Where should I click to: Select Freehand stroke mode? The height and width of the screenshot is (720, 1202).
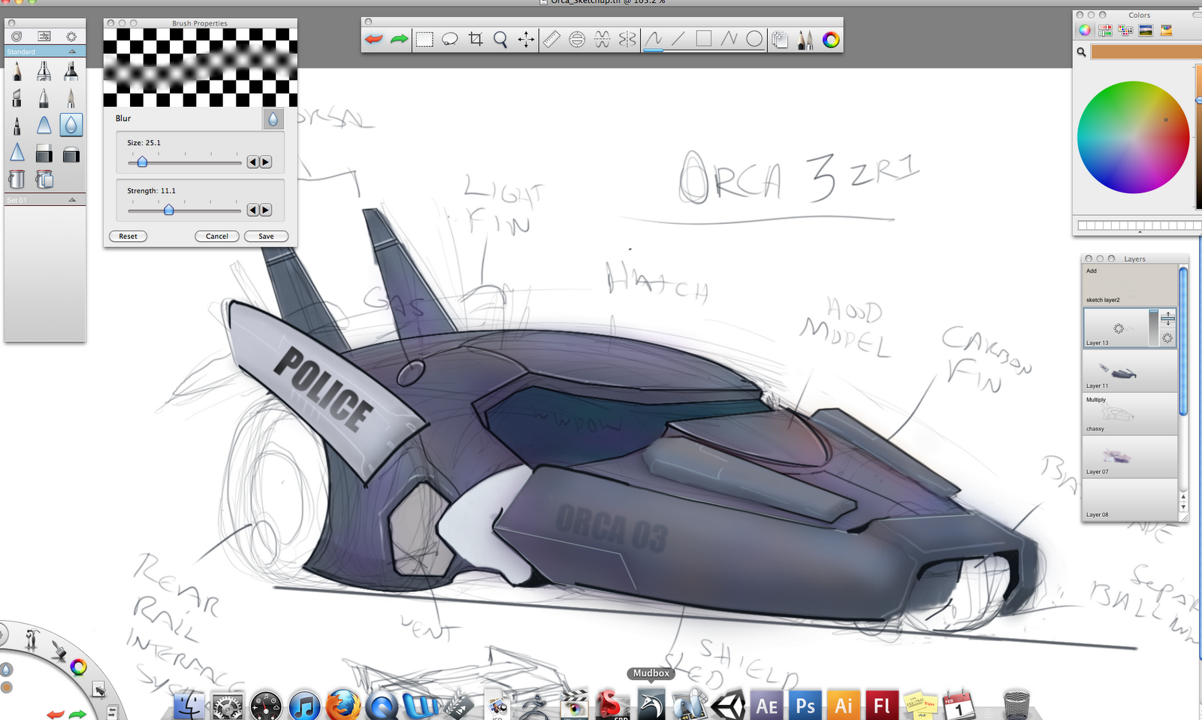tap(654, 39)
